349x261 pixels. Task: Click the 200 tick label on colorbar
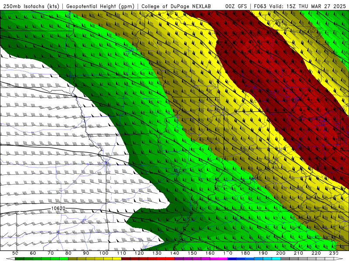(281, 253)
